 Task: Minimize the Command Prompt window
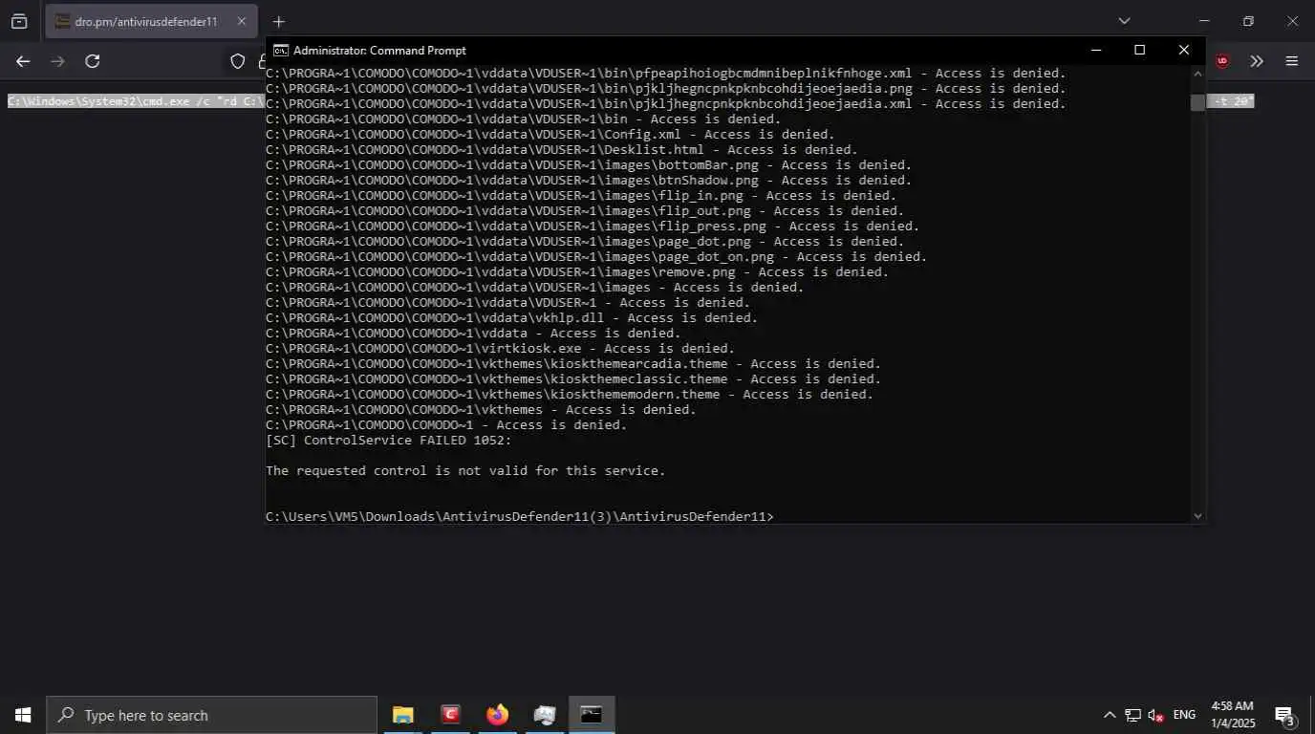click(x=1095, y=50)
